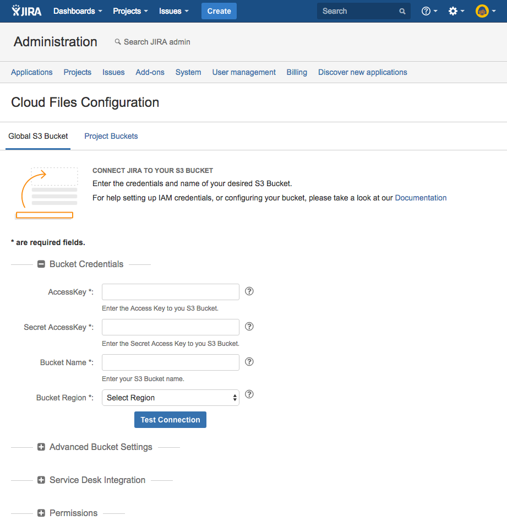507x526 pixels.
Task: Focus the AccessKey input field
Action: click(x=171, y=292)
